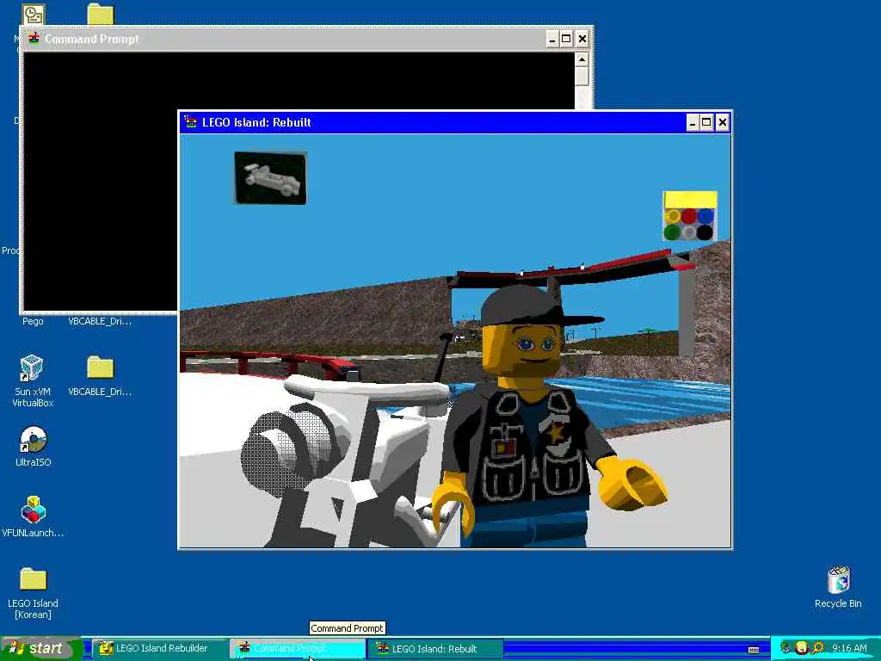Click the yellow panel atop the paint palette

(690, 200)
